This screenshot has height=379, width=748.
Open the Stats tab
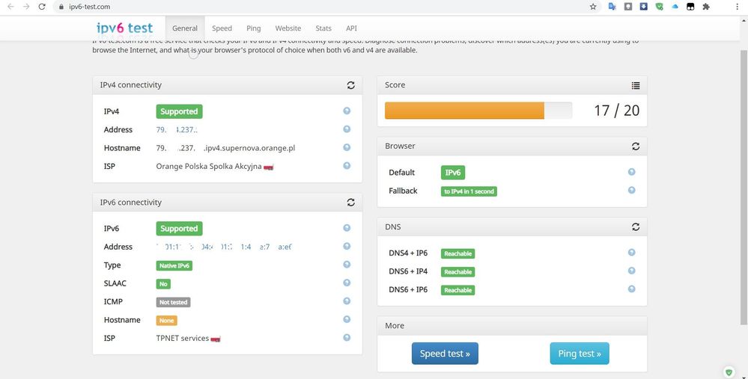tap(323, 28)
